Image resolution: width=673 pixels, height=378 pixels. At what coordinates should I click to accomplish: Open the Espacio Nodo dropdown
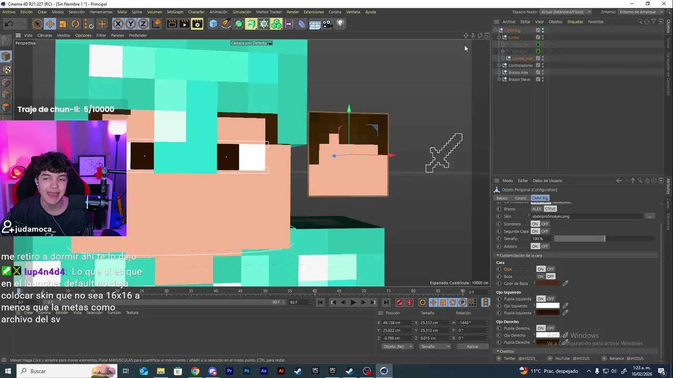(x=566, y=12)
